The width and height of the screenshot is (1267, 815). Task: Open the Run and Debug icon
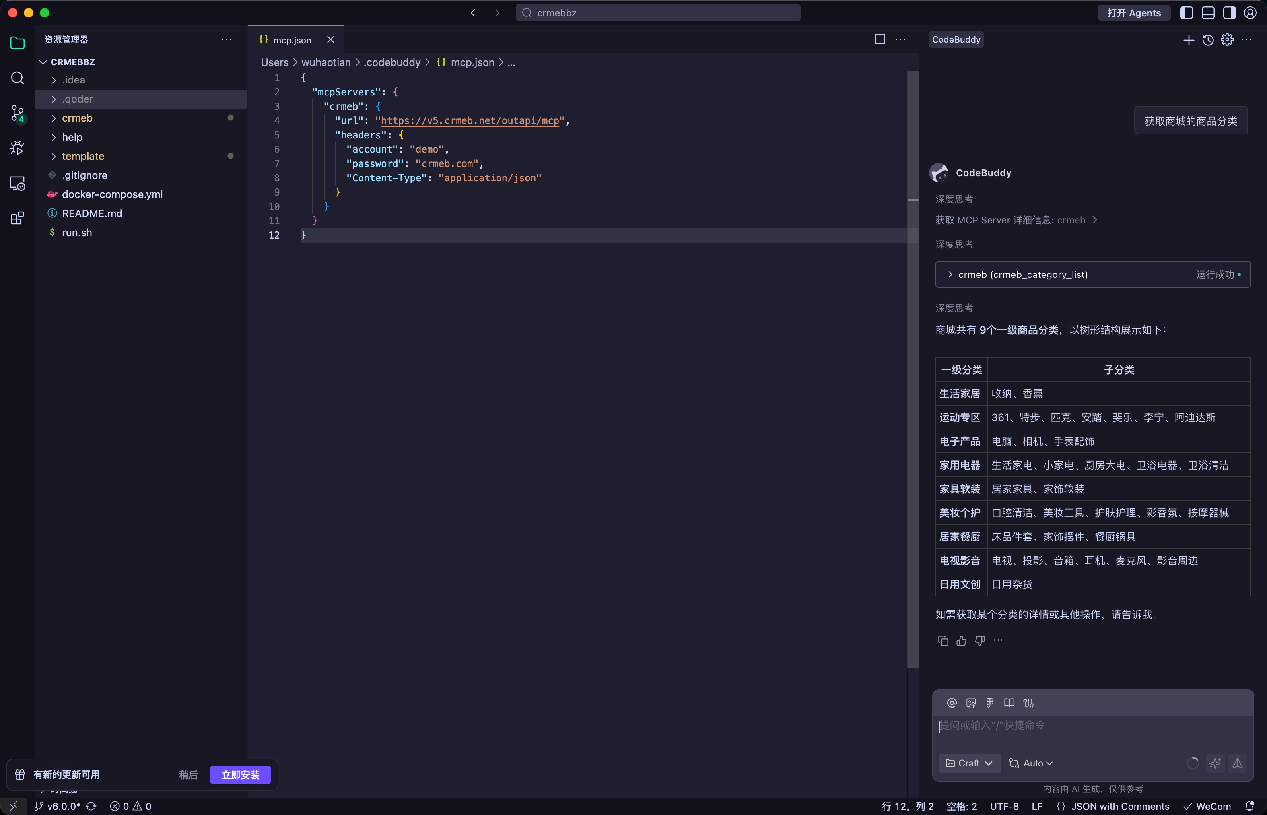17,147
